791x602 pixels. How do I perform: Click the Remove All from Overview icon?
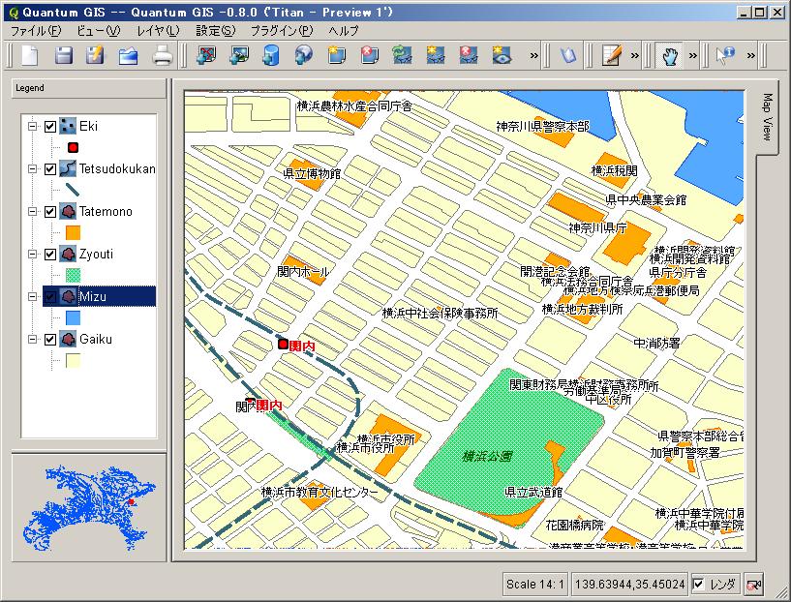pos(469,55)
